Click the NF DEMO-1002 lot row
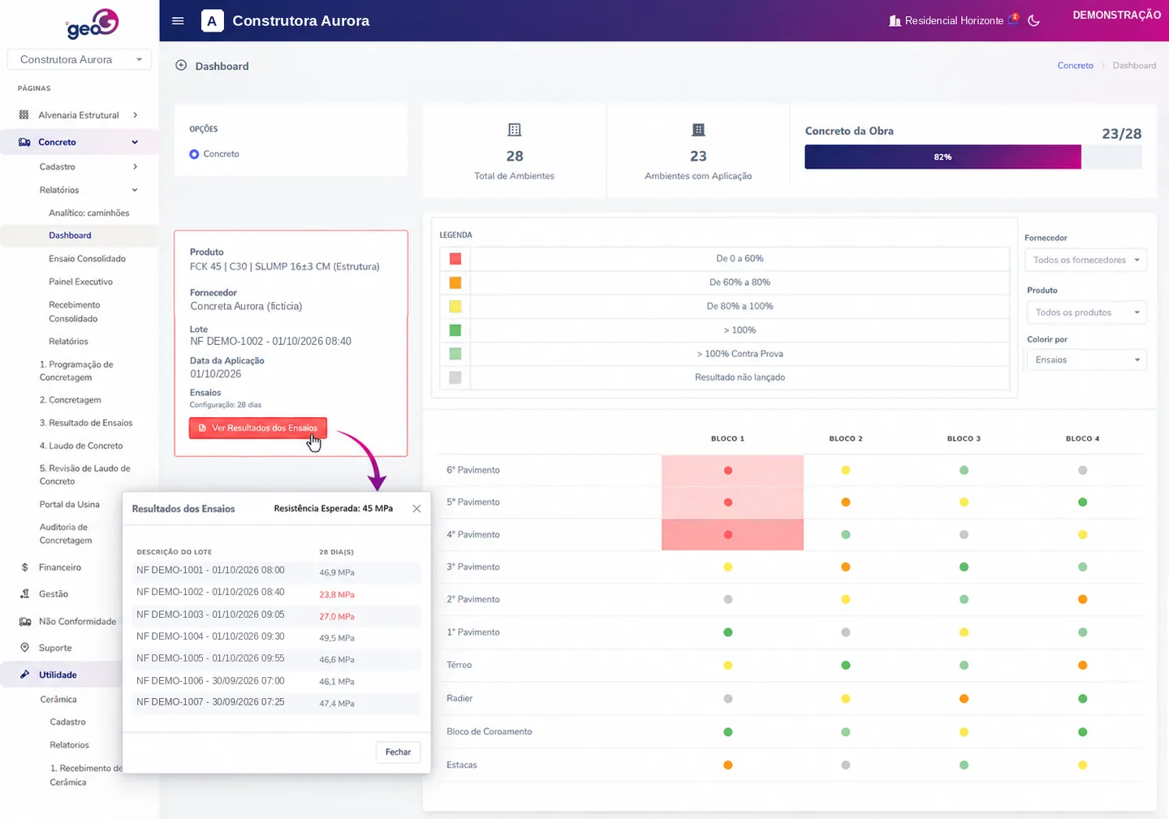This screenshot has width=1169, height=819. pyautogui.click(x=277, y=593)
